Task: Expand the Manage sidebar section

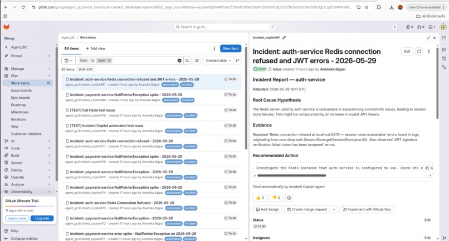Action: (x=27, y=68)
